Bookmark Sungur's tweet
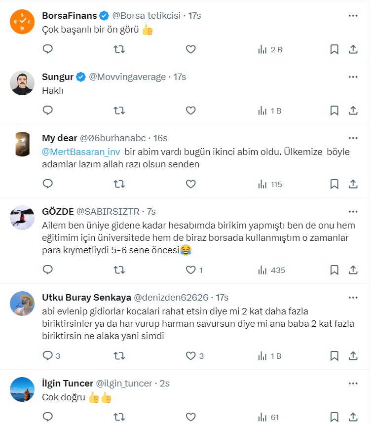Image resolution: width=374 pixels, height=424 pixels. pos(334,111)
